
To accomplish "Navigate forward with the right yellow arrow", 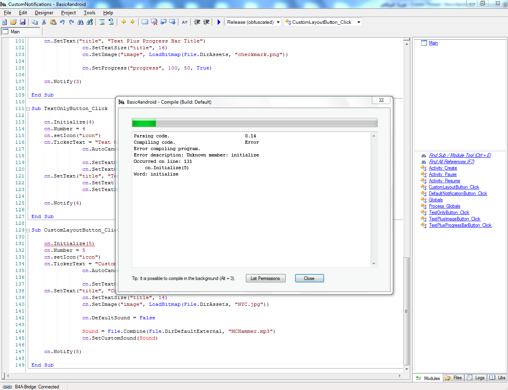I will [x=133, y=22].
